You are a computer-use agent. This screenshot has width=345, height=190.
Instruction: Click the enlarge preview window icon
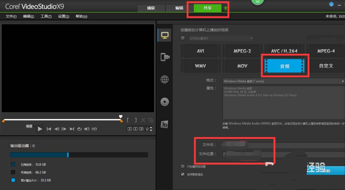151,120
